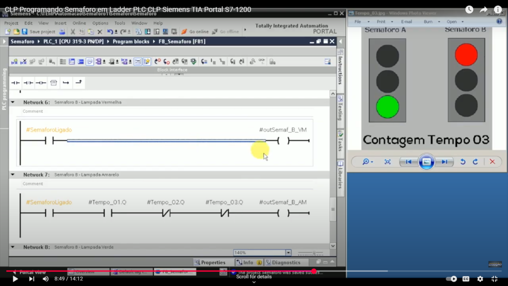Open the Print dropdown in Photo Viewer
The image size is (508, 286).
(x=384, y=22)
